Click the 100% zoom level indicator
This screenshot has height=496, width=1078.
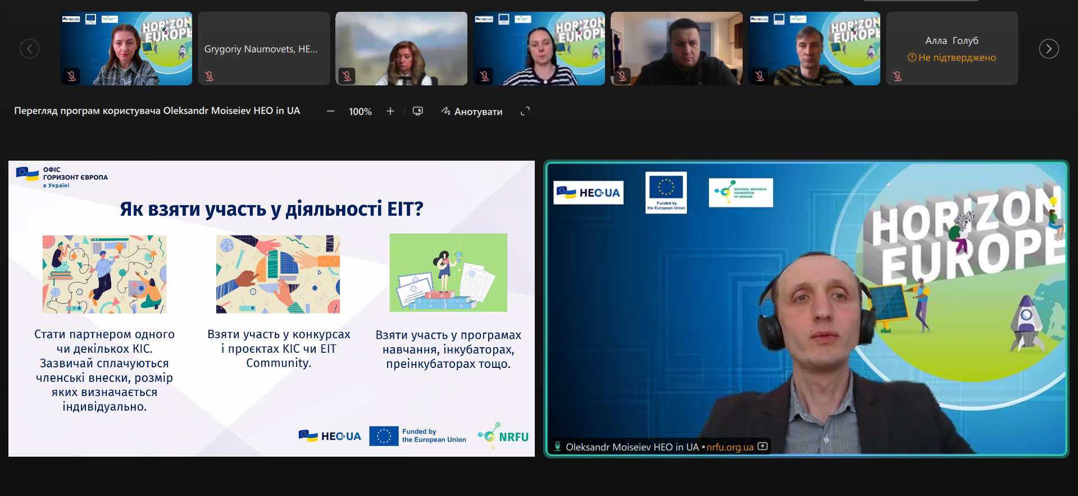[x=360, y=111]
